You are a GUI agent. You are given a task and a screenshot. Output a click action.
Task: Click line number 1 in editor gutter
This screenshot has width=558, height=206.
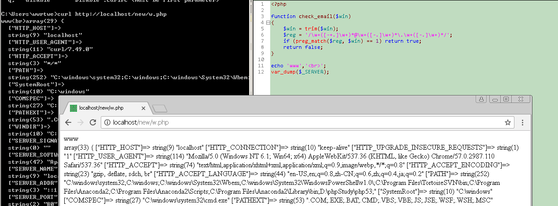[x=263, y=4]
